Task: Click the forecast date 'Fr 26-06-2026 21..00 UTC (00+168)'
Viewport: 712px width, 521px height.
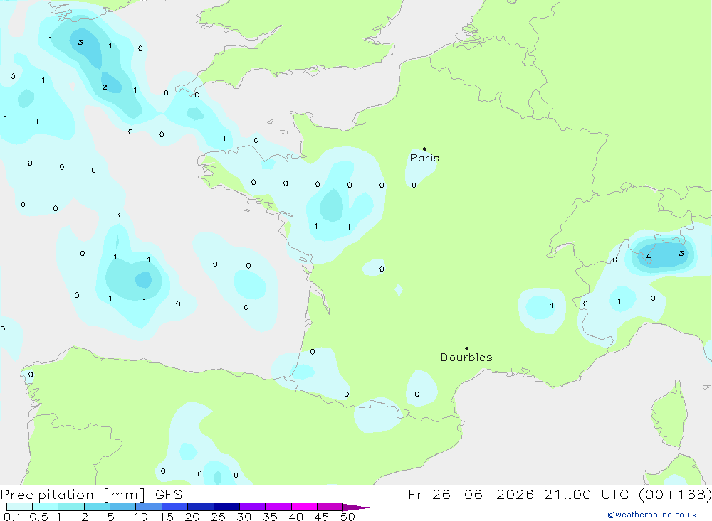Action: tap(560, 495)
